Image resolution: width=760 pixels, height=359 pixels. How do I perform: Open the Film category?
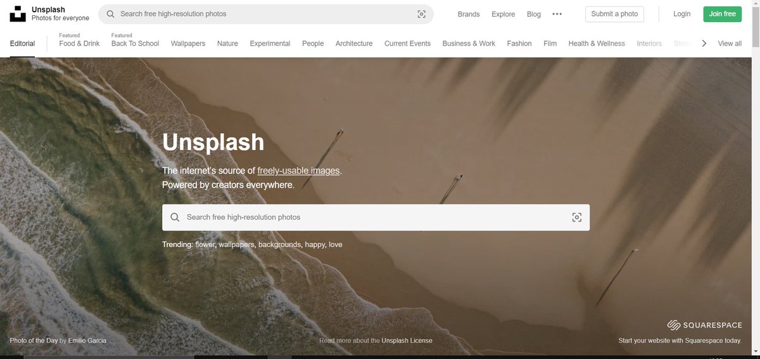[x=550, y=44]
